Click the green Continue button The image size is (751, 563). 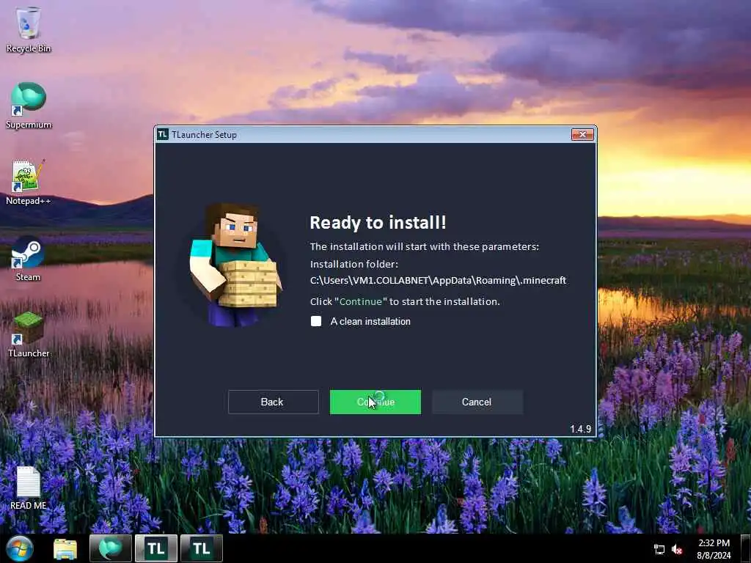(x=375, y=402)
